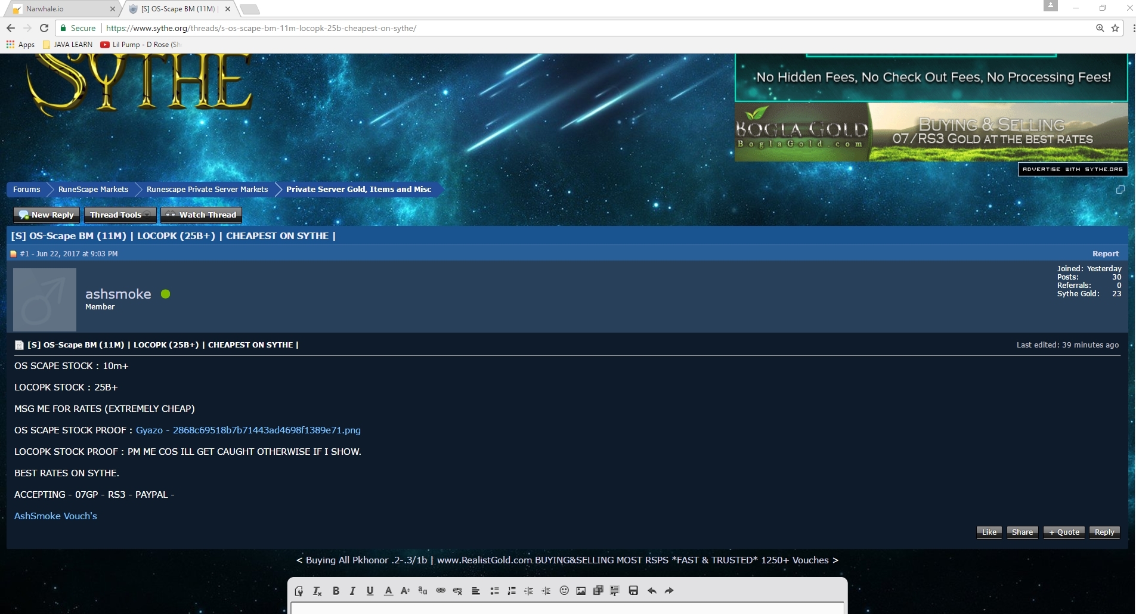
Task: Toggle BB code source mode icon
Action: 299,591
